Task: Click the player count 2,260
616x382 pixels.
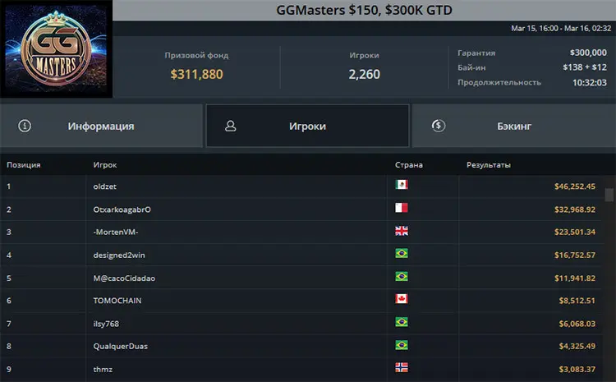Action: coord(364,74)
